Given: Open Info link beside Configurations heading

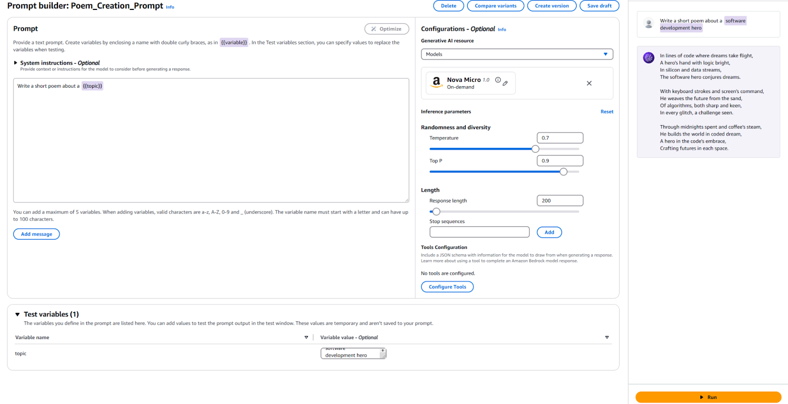Looking at the screenshot, I should [502, 30].
